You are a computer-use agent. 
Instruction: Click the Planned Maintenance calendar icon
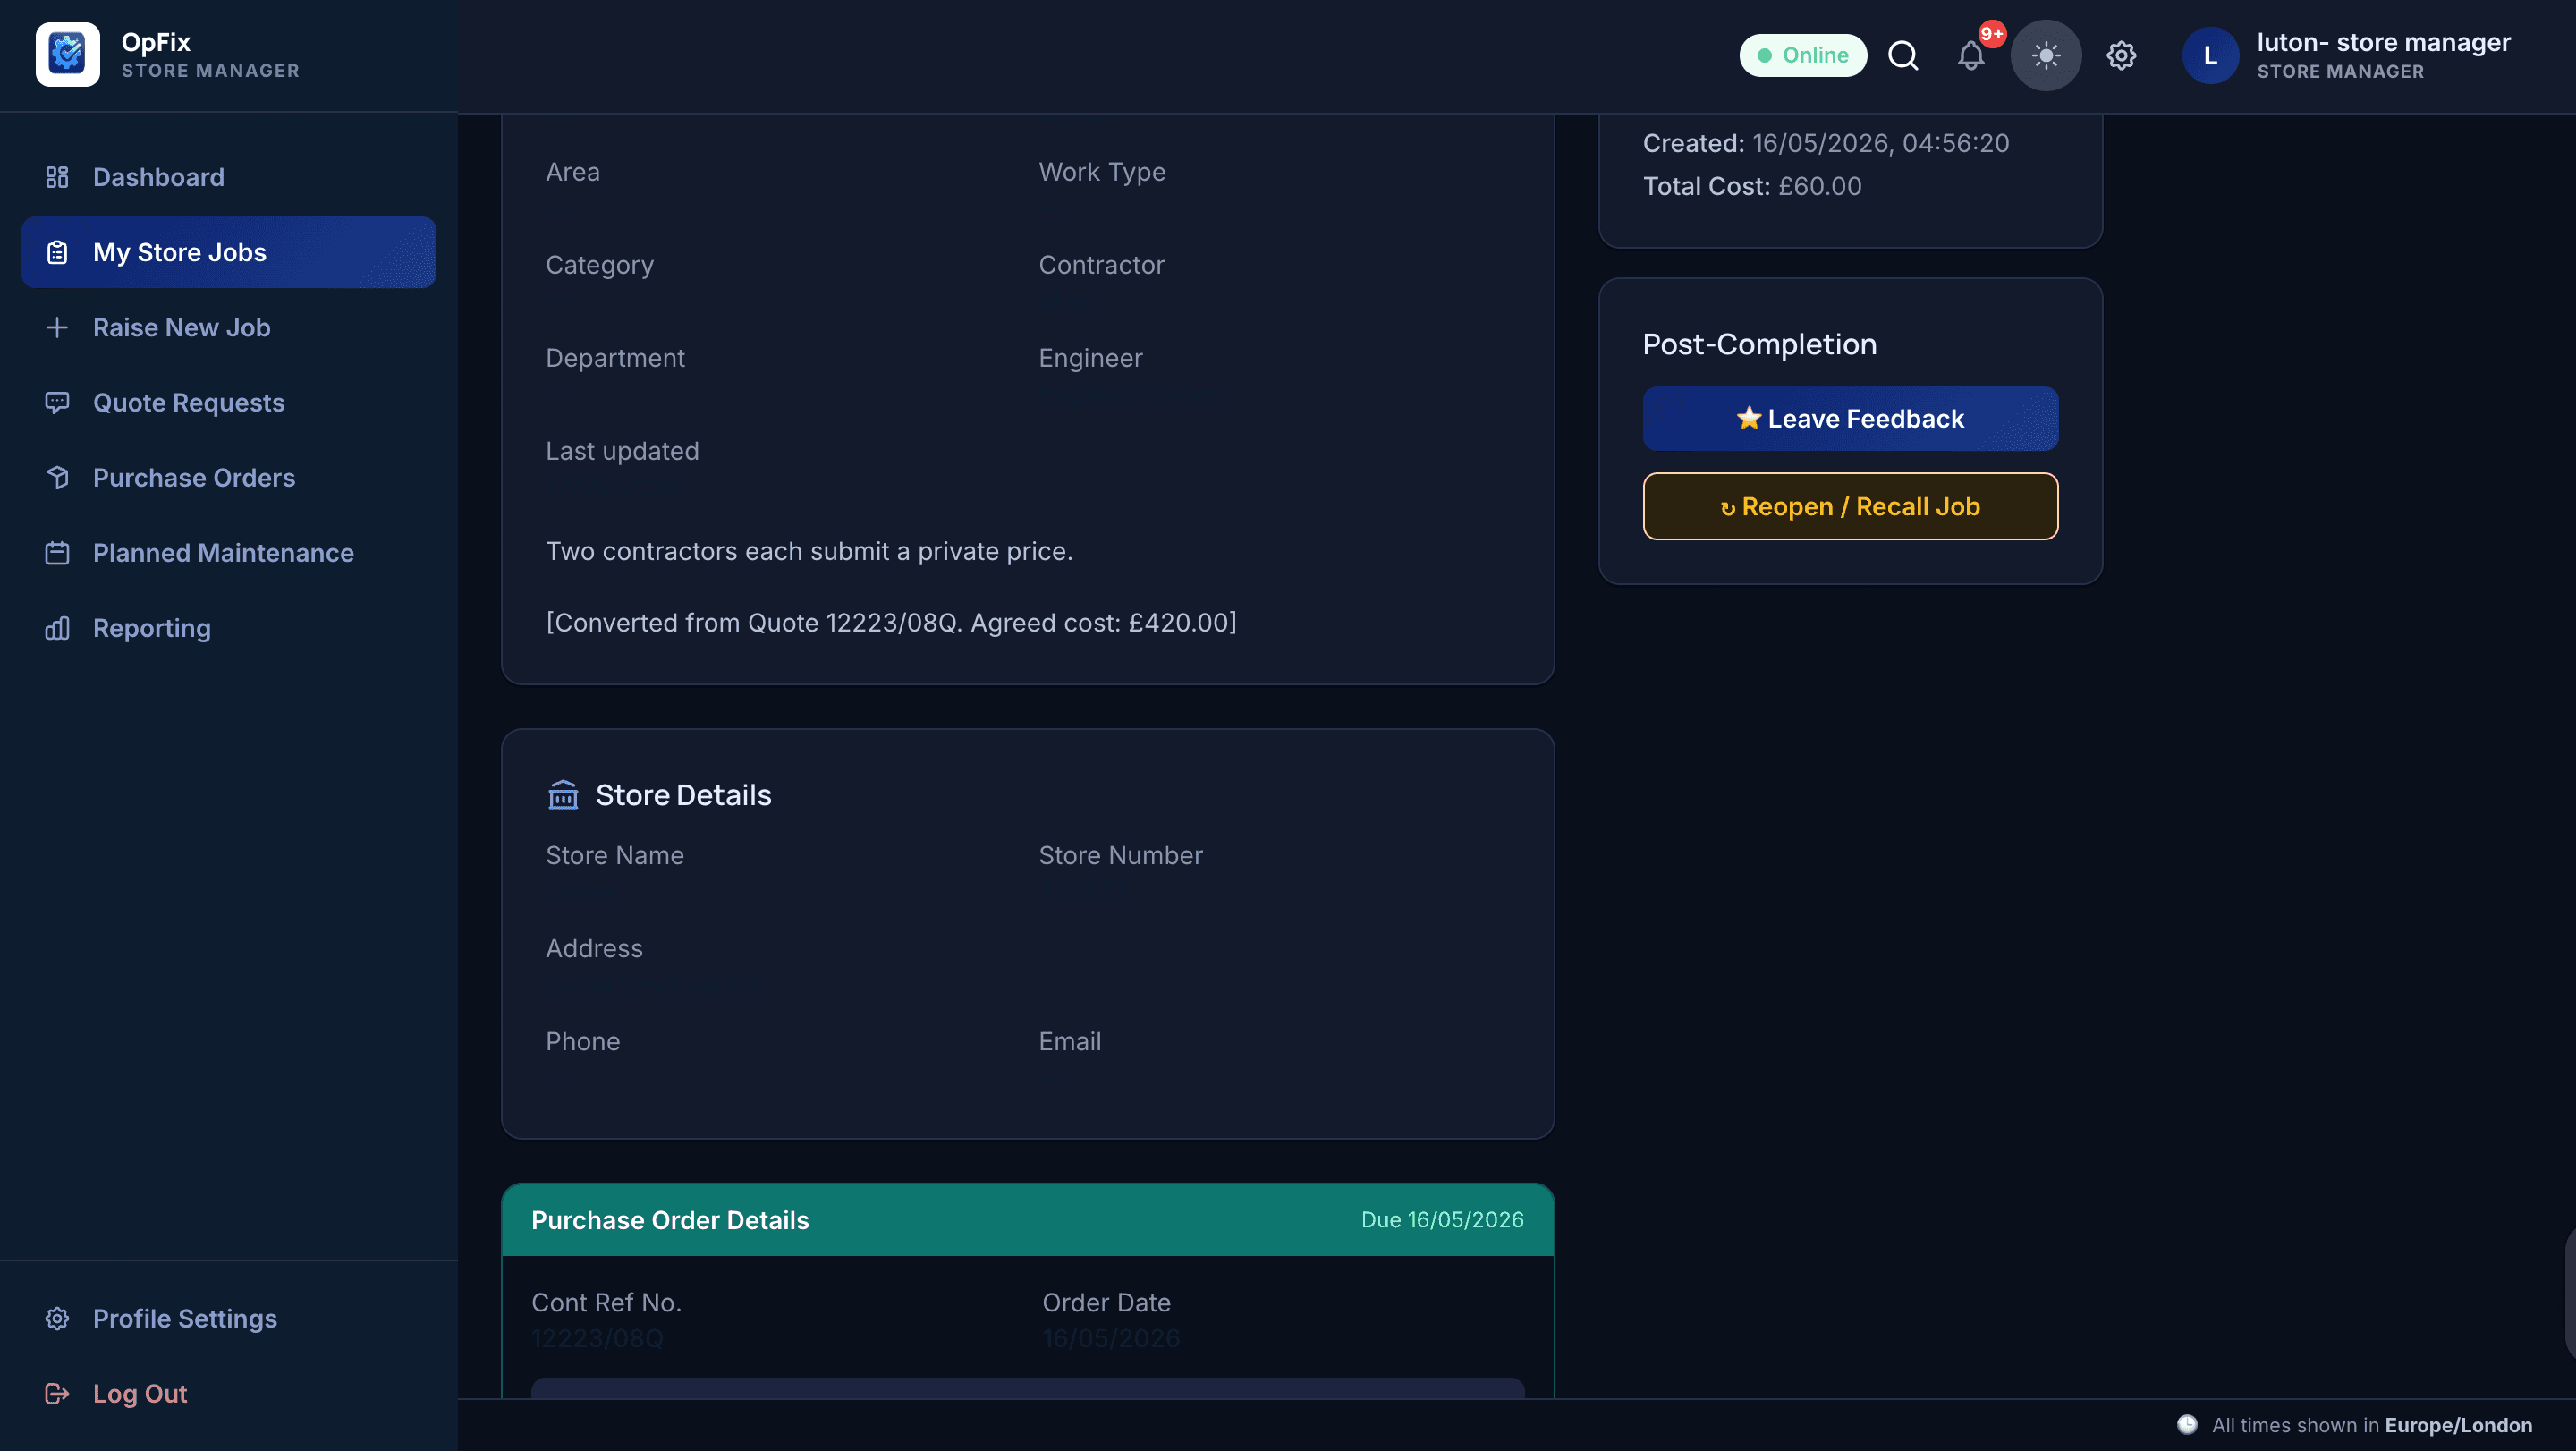pyautogui.click(x=57, y=552)
